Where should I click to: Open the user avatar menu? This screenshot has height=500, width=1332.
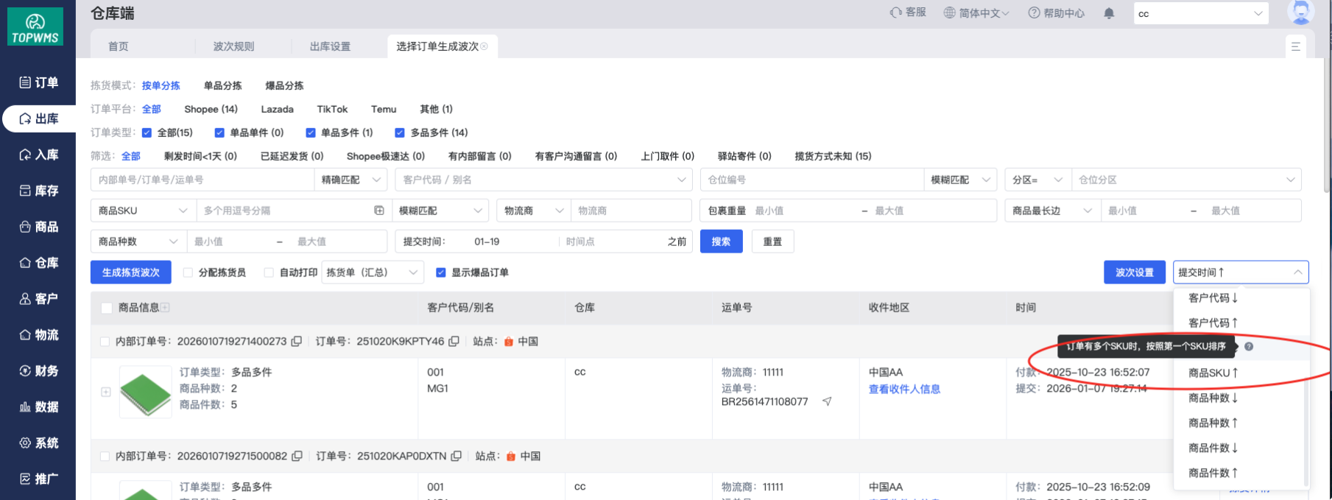point(1300,12)
